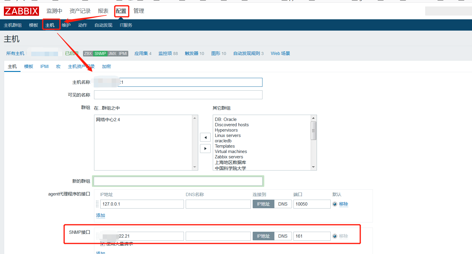This screenshot has height=254, width=472.
Task: Click the JMX availability badge
Action: click(112, 53)
